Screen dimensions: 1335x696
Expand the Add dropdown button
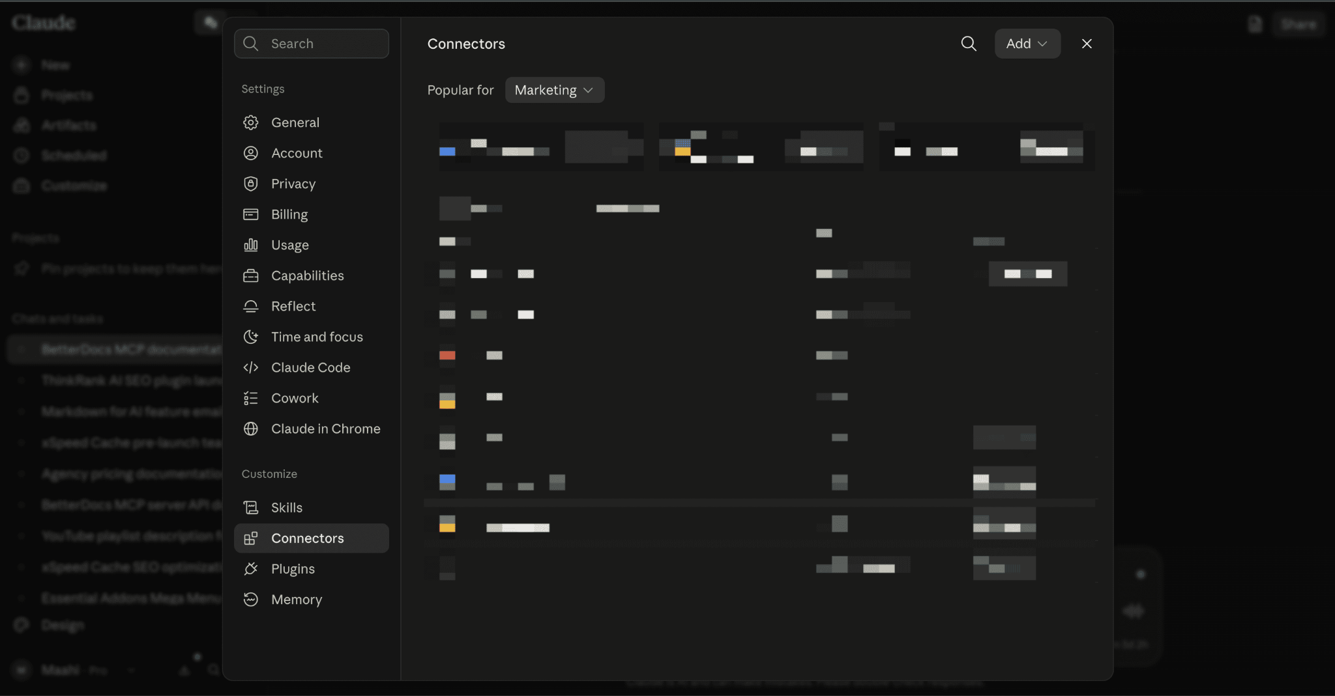point(1027,44)
